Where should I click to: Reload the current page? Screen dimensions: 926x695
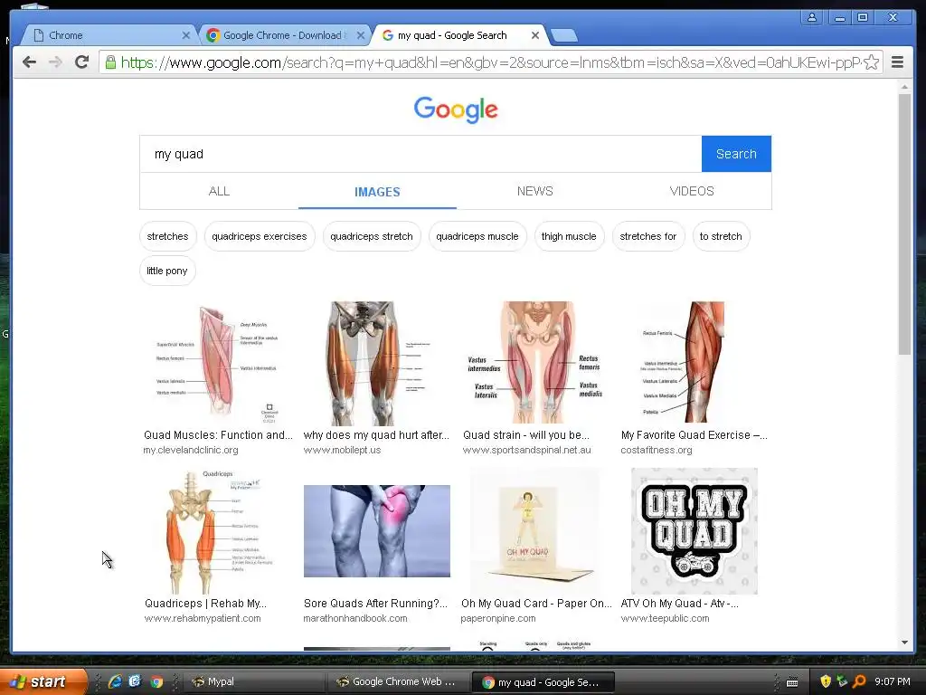coord(81,62)
